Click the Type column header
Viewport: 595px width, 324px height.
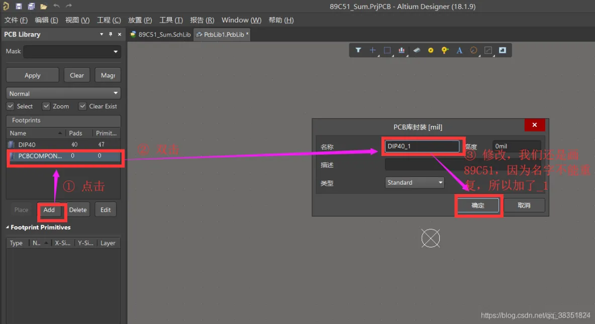[18, 243]
